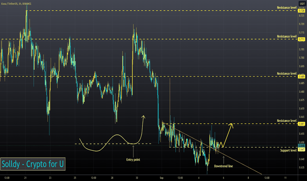Viewport: 307px width, 181px height.
Task: Select the 0.728 price tag
Action: point(302,11)
